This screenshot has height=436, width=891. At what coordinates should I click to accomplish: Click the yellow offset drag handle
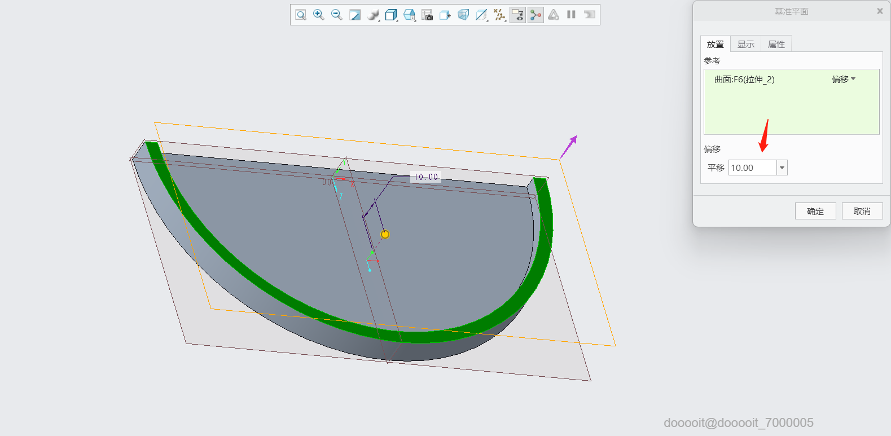[385, 234]
